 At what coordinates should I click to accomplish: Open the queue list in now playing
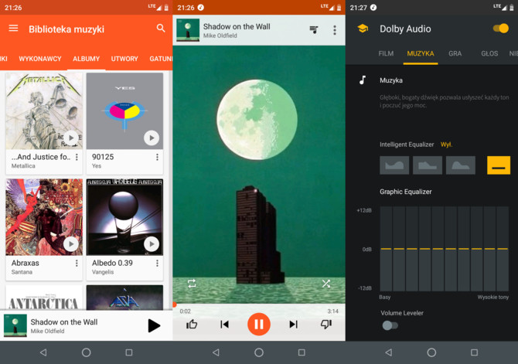pos(314,29)
